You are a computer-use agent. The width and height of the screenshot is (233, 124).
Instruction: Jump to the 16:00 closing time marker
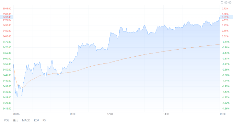tap(223, 114)
